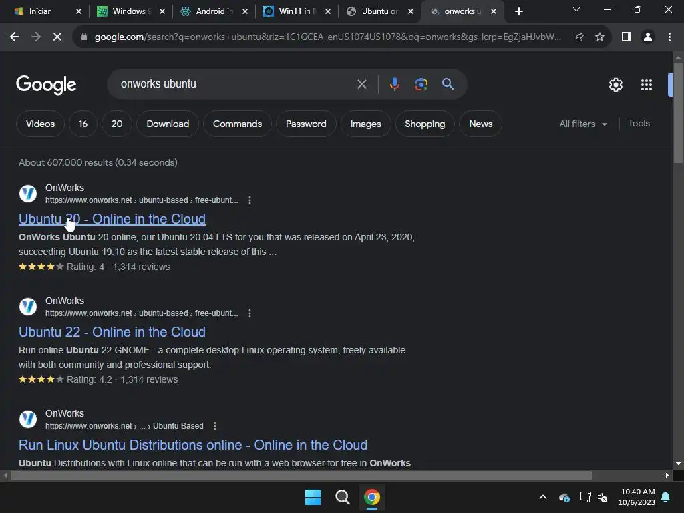Screen dimensions: 684x513
Task: Open Chrome three-dot menu
Action: [x=669, y=37]
